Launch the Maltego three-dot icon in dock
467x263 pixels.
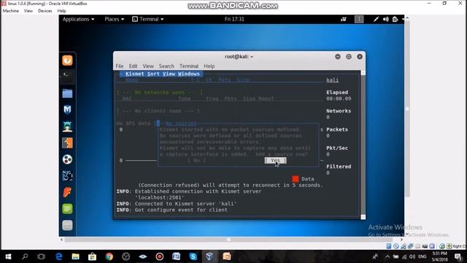67,159
